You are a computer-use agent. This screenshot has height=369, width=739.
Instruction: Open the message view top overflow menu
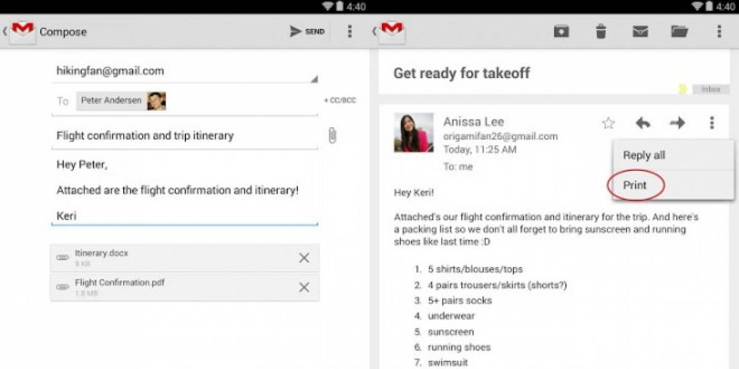pyautogui.click(x=719, y=31)
